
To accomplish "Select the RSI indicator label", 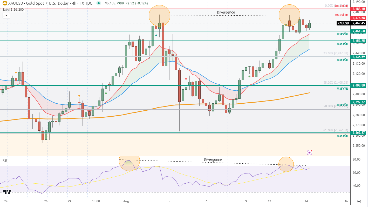I will (5, 160).
